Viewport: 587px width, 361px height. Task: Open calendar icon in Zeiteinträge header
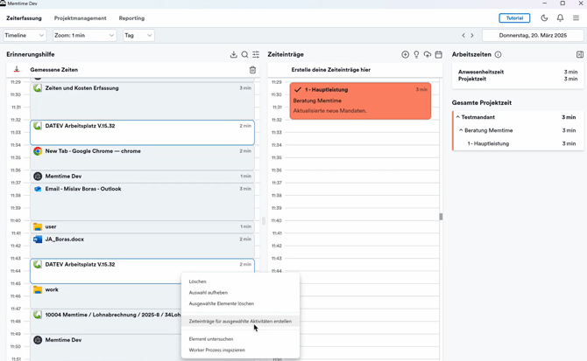pos(439,55)
